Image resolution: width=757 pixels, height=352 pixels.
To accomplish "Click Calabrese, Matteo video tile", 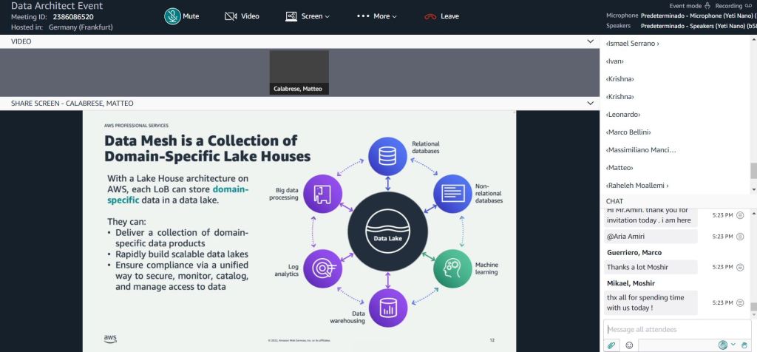I will tap(299, 72).
